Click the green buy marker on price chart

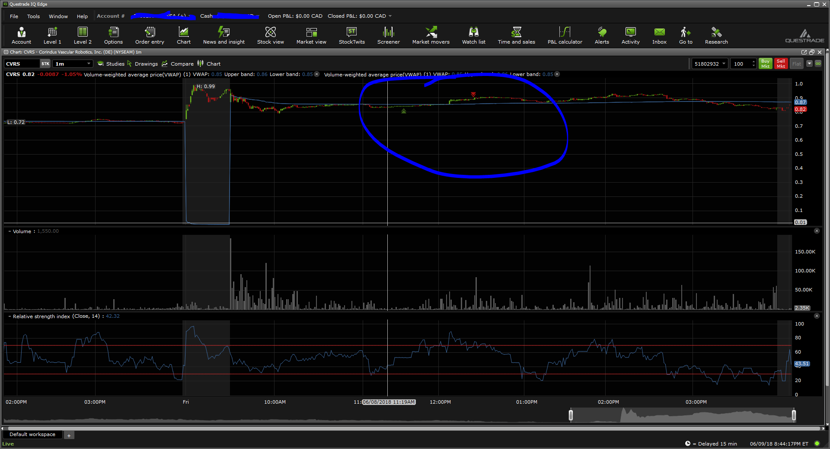pos(404,111)
